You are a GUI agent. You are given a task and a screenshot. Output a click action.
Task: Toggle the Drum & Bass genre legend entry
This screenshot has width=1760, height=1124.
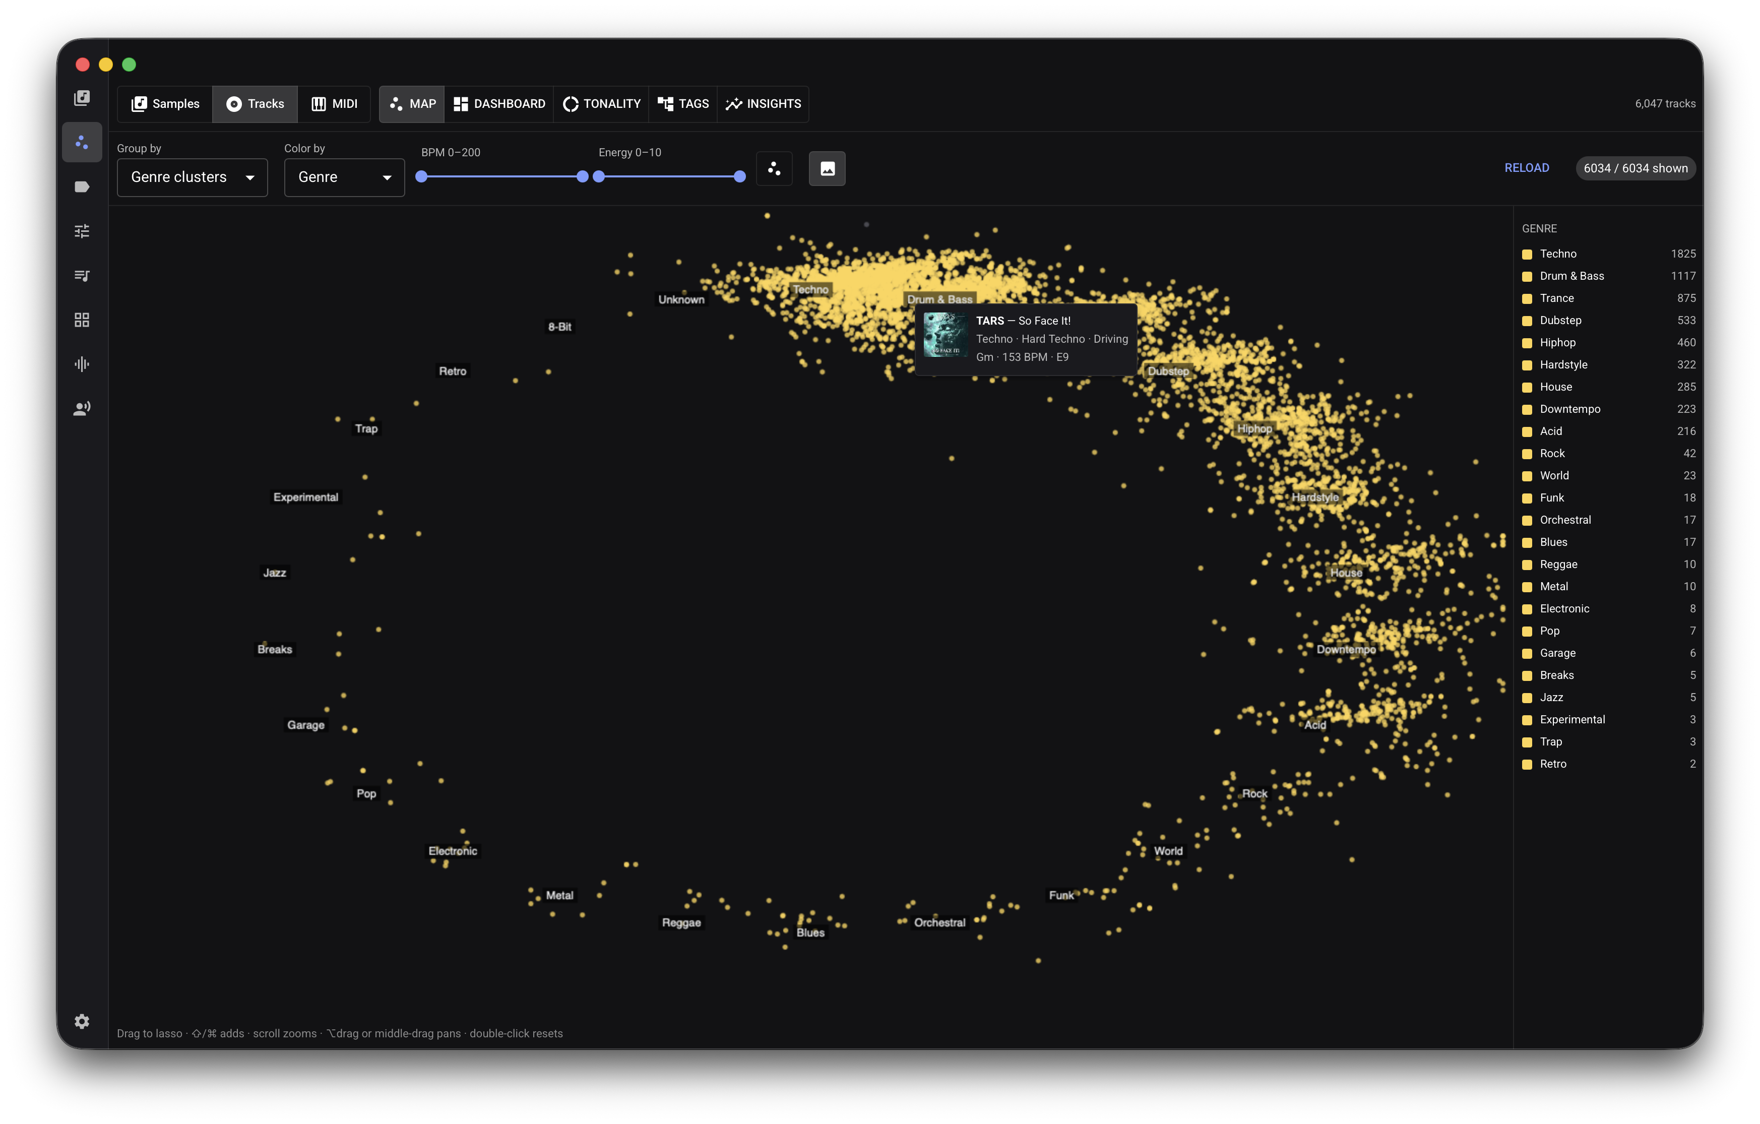coord(1608,276)
